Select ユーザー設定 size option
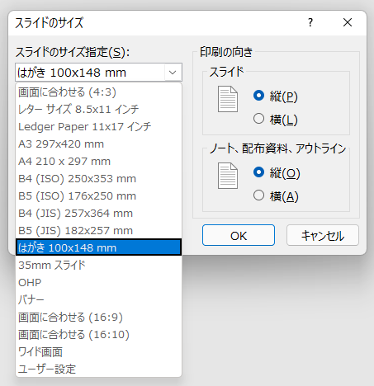The image size is (374, 386). pos(98,370)
